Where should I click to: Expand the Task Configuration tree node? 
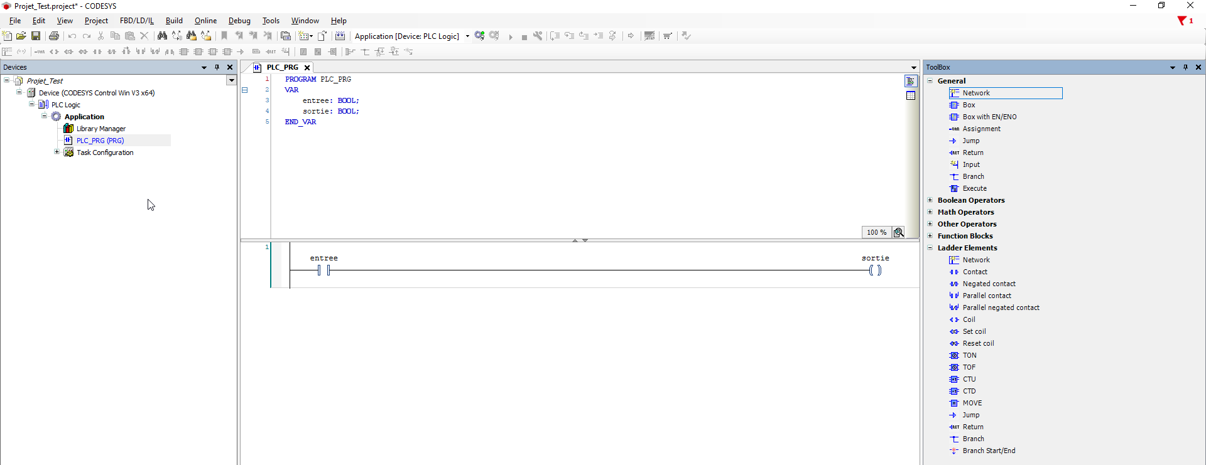(x=57, y=152)
